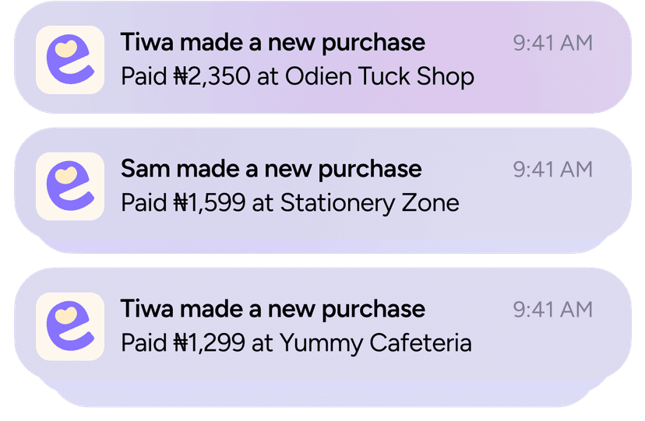Click the ₦1,599 amount in Sam's notification
The width and height of the screenshot is (645, 421).
tap(210, 203)
